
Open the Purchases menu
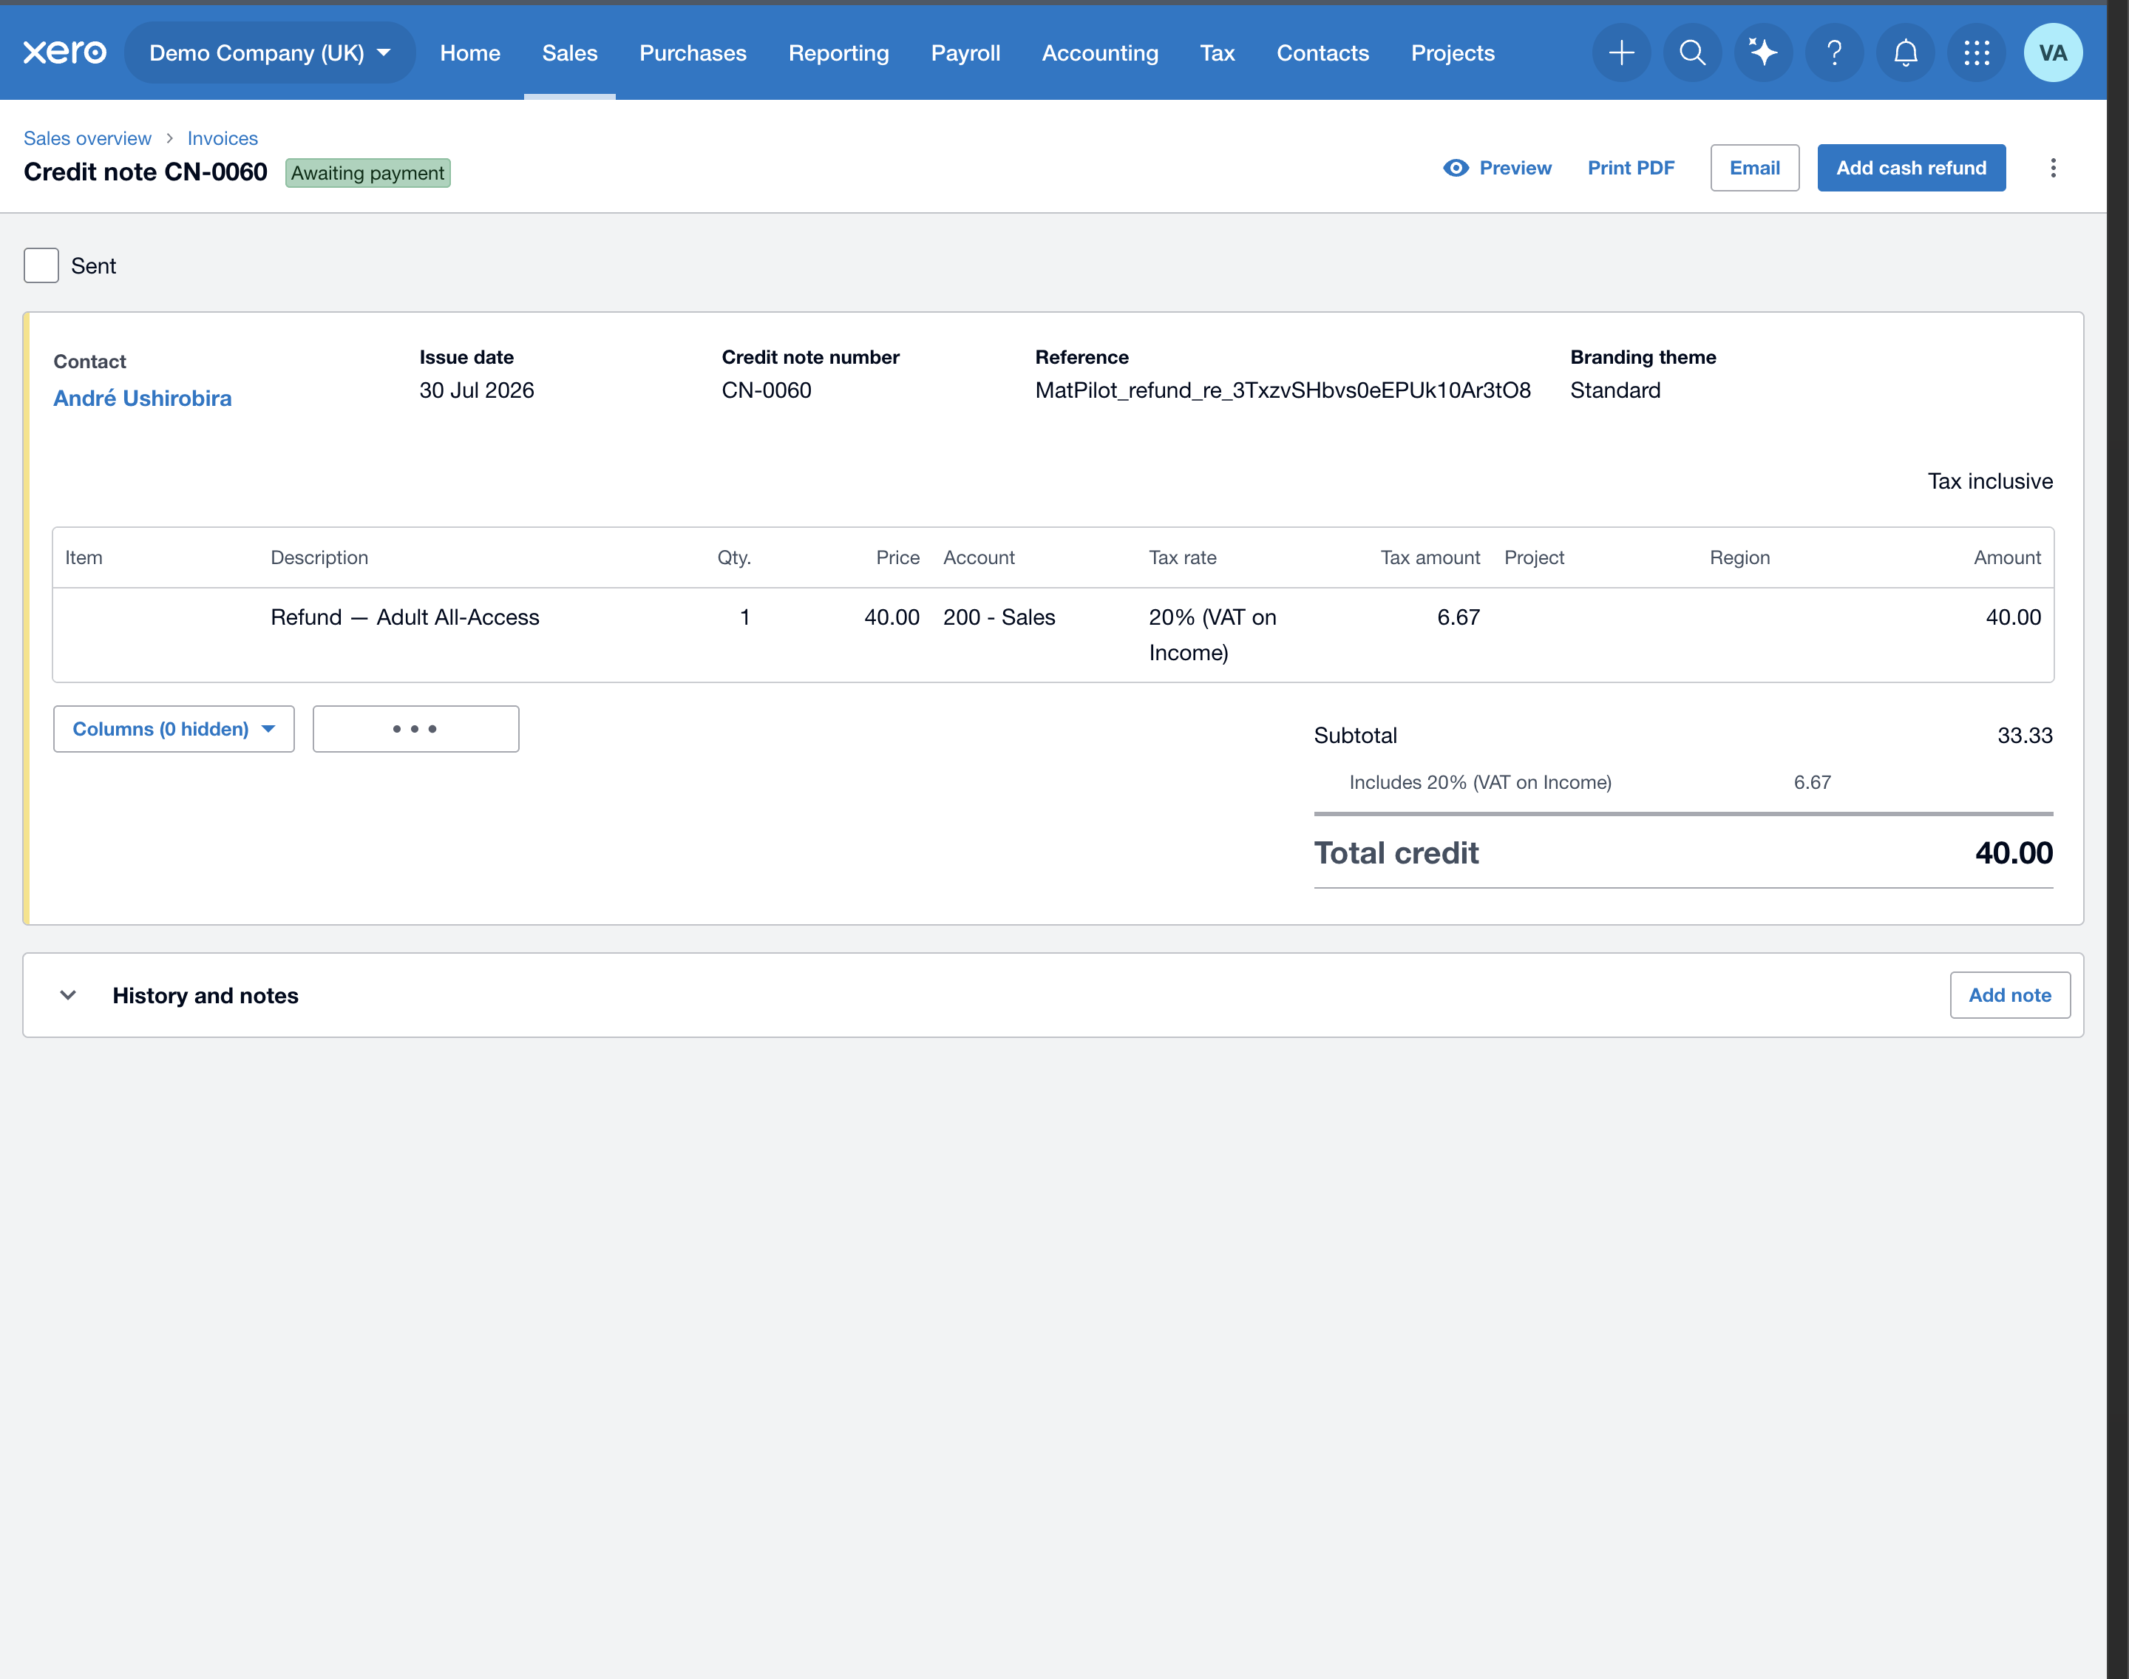pos(693,53)
